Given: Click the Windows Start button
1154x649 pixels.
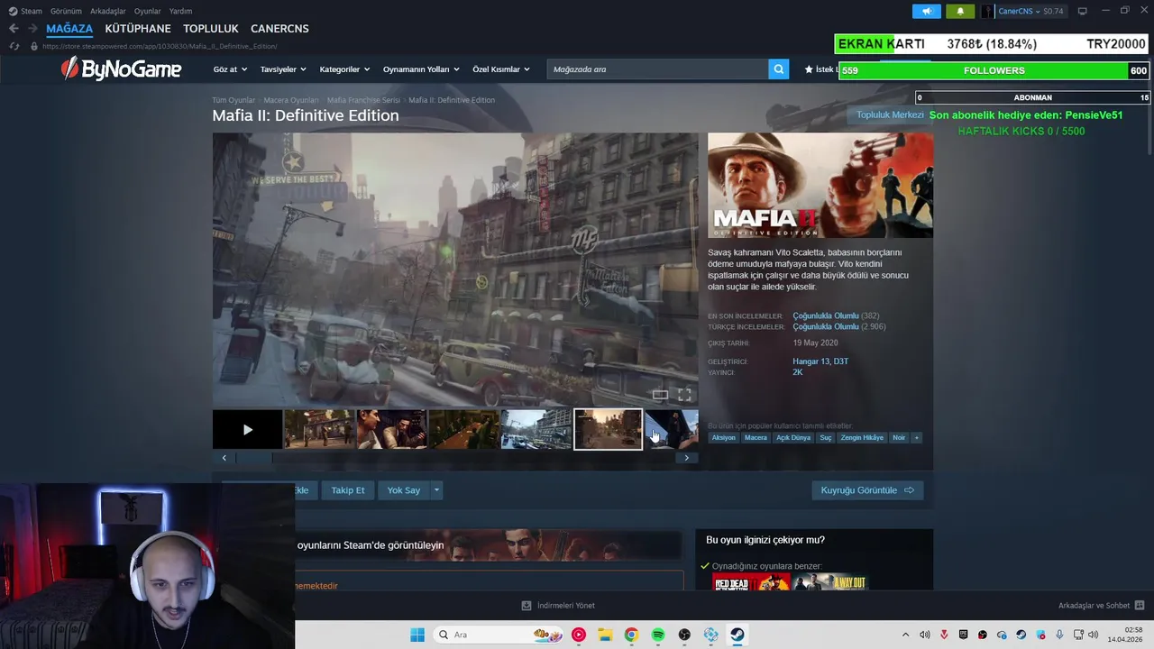Looking at the screenshot, I should click(x=417, y=635).
